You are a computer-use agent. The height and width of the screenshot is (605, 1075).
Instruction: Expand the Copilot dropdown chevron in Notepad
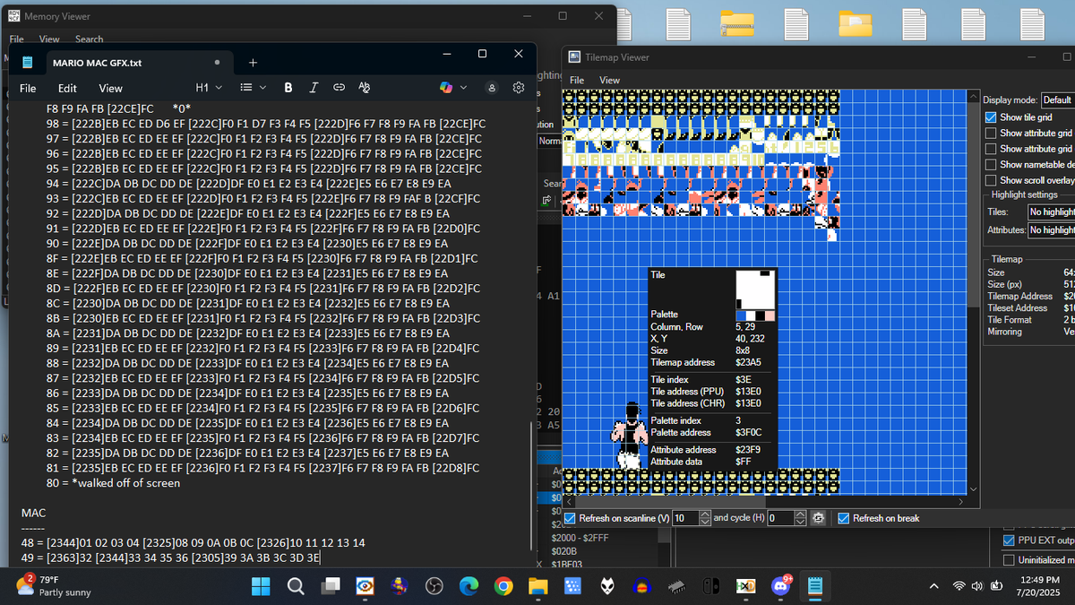tap(463, 88)
